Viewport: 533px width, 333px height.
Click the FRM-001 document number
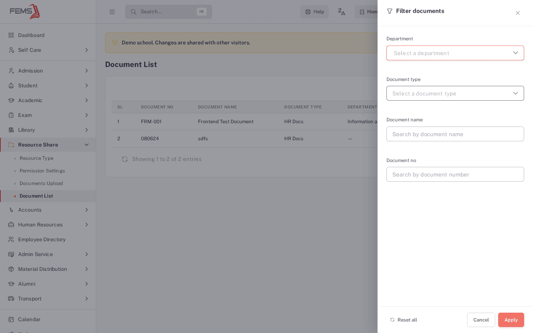pos(151,121)
